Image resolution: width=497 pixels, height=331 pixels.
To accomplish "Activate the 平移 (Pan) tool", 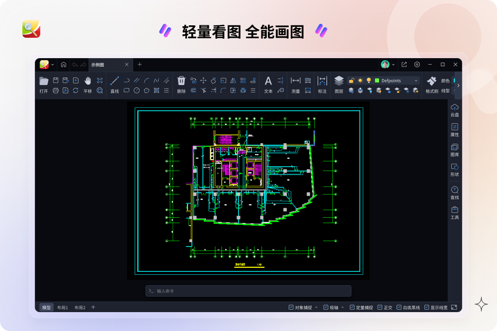I will [x=88, y=84].
